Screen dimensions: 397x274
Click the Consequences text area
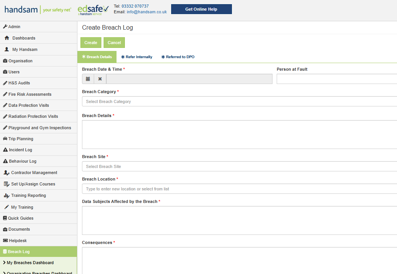(x=239, y=261)
